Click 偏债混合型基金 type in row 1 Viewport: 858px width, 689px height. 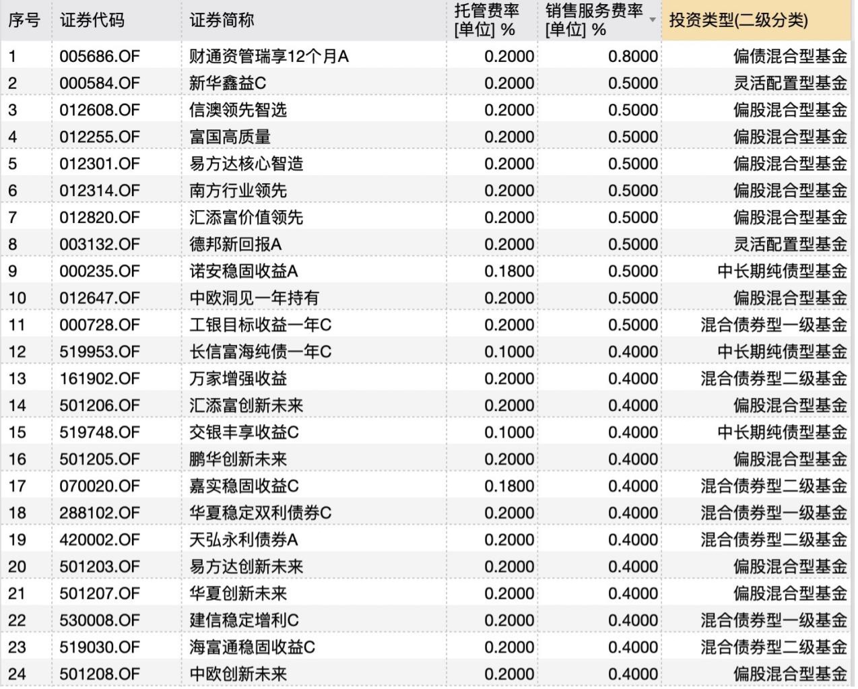click(x=790, y=57)
